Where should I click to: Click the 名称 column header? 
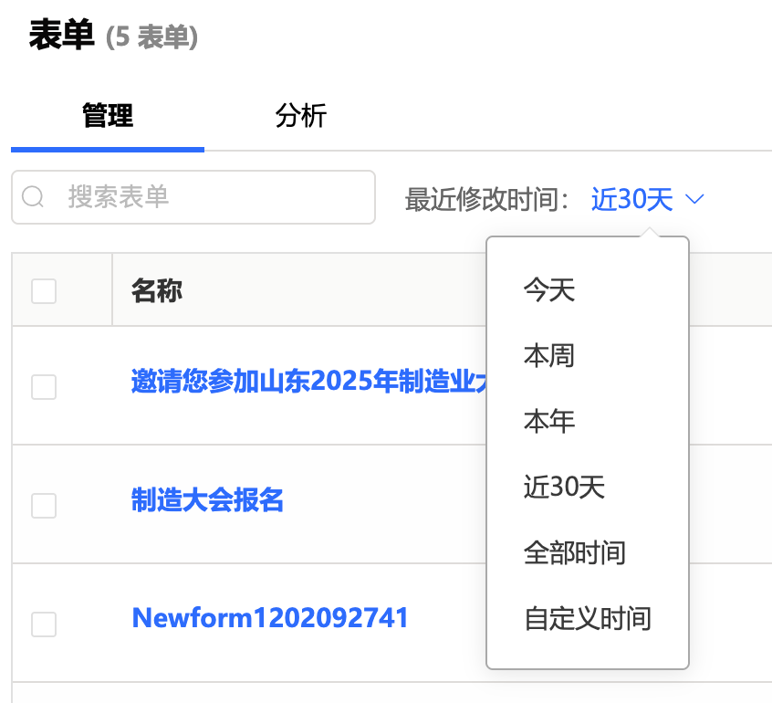point(157,291)
